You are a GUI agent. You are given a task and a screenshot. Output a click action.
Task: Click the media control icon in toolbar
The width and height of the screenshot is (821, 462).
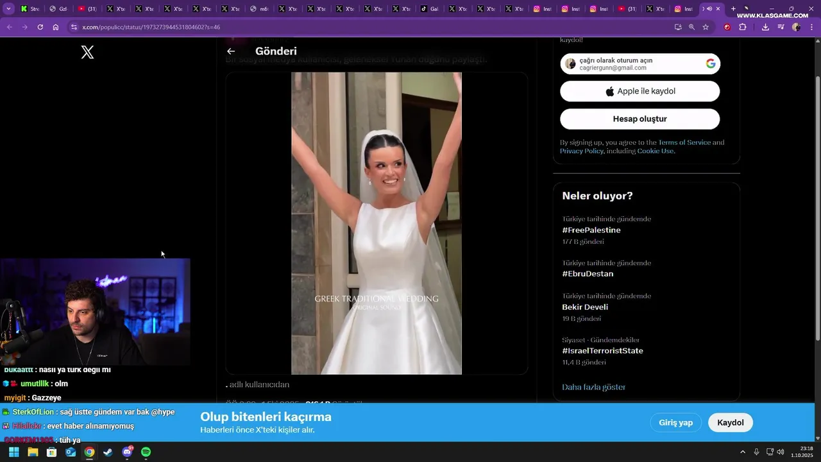[x=781, y=27]
